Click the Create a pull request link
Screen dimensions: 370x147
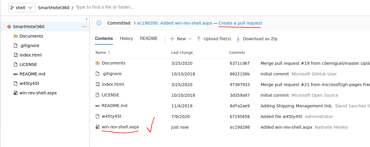(240, 23)
